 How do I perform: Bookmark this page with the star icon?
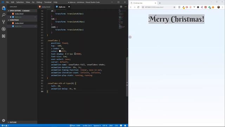pyautogui.click(x=174, y=7)
